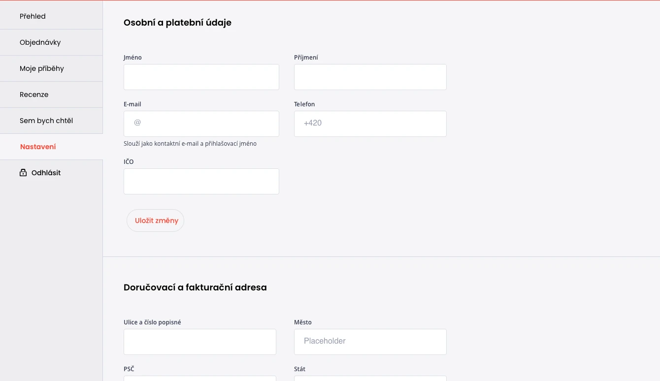Click the Uložit změny button

point(156,221)
